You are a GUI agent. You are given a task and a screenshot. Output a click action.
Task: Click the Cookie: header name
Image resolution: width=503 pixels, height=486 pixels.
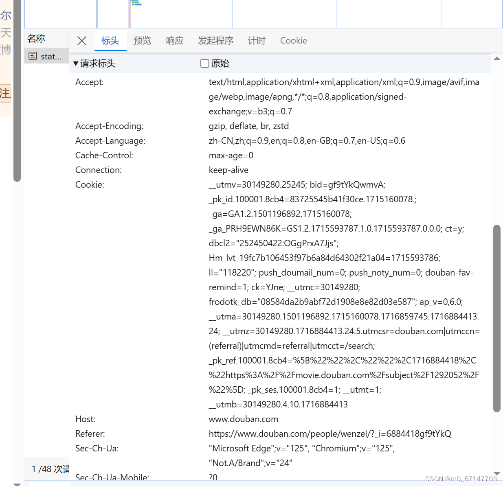pyautogui.click(x=90, y=185)
